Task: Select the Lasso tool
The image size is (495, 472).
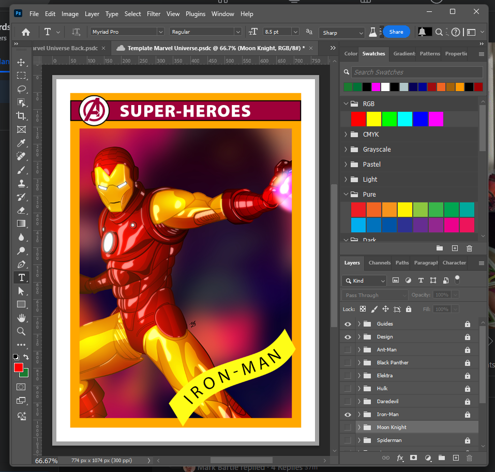Action: click(21, 89)
